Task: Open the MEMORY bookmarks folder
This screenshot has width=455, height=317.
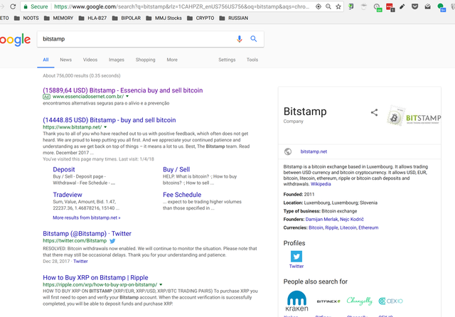Action: (x=58, y=18)
